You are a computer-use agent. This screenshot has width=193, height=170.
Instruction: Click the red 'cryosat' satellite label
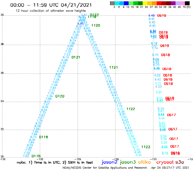tap(165, 162)
